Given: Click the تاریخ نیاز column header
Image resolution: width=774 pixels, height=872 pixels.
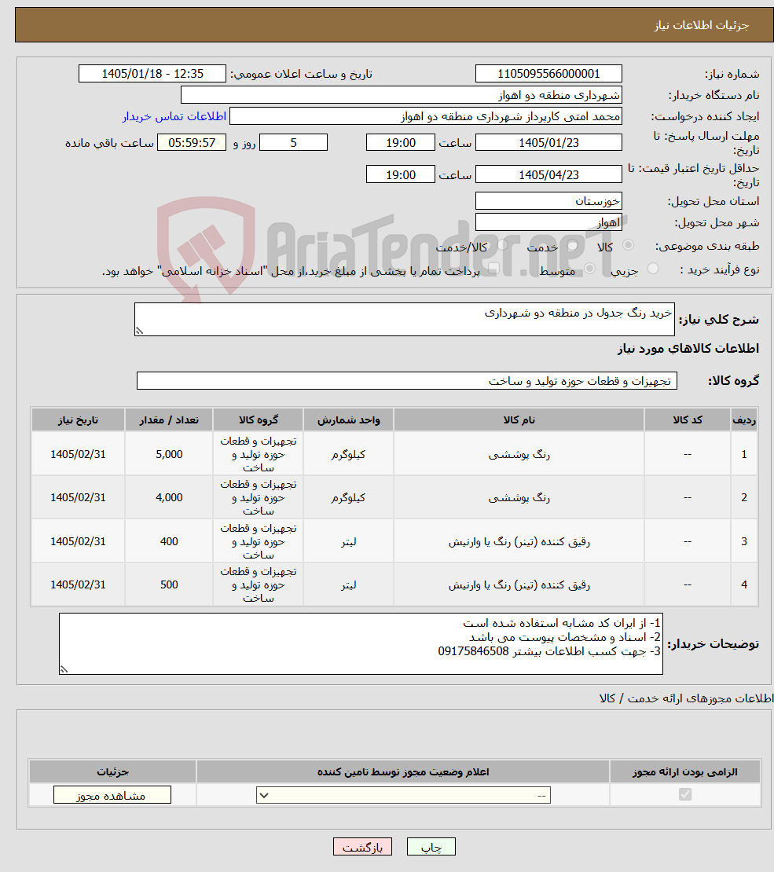Looking at the screenshot, I should [x=78, y=420].
